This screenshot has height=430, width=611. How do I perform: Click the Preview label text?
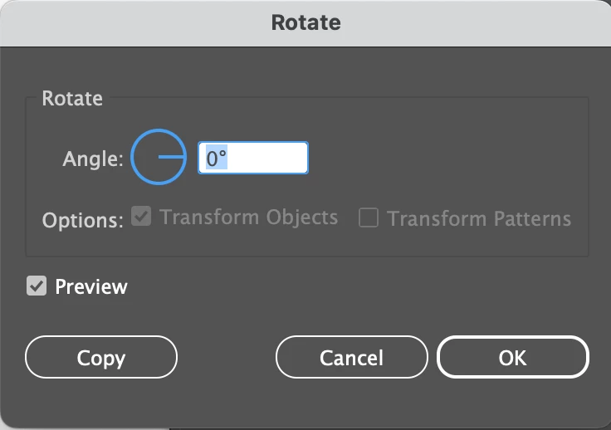click(x=91, y=287)
